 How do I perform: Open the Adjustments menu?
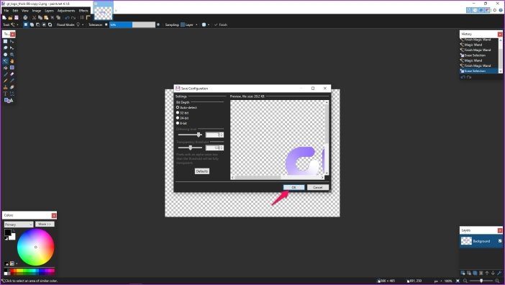click(x=66, y=11)
